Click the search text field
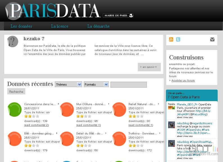This screenshot has width=223, height=162. pos(129,85)
